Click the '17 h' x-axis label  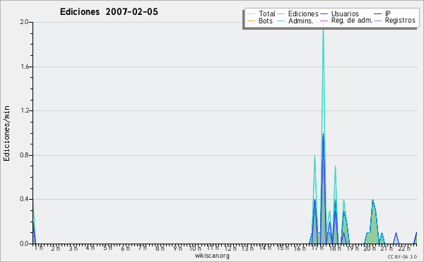pos(317,248)
